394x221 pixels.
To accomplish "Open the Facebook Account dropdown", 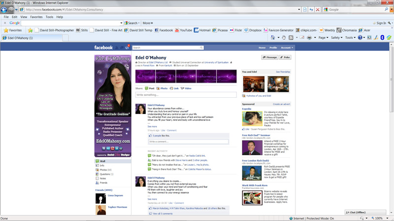I will pyautogui.click(x=287, y=48).
